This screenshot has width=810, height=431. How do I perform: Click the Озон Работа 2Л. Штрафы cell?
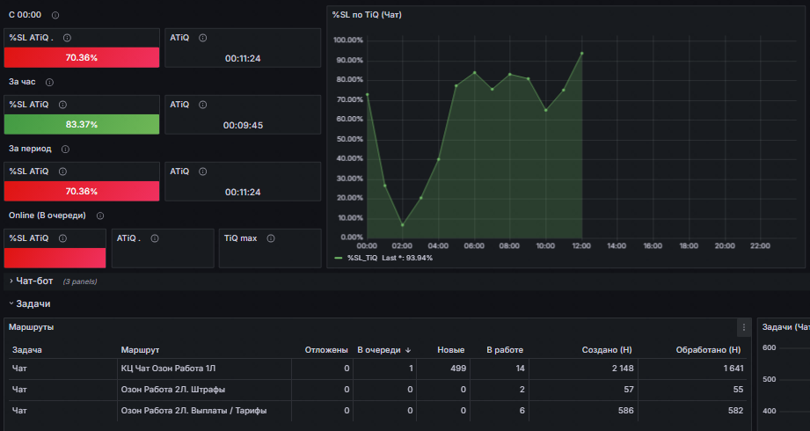(173, 390)
